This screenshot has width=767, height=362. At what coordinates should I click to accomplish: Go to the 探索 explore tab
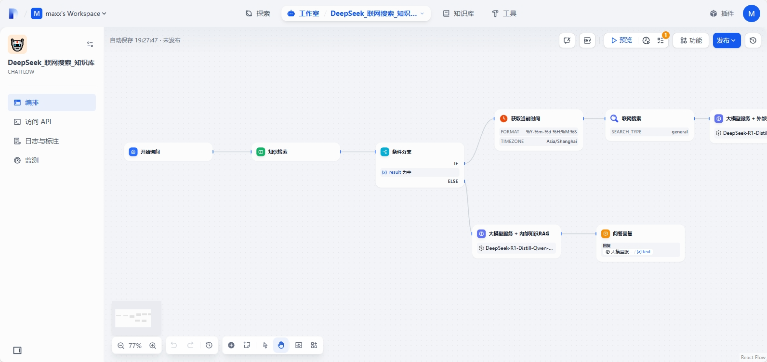258,13
